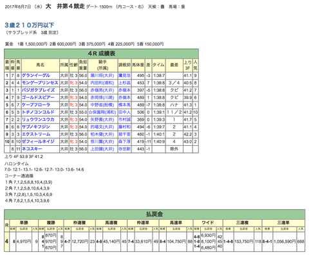Select the winning time 1:38:7

[159, 76]
